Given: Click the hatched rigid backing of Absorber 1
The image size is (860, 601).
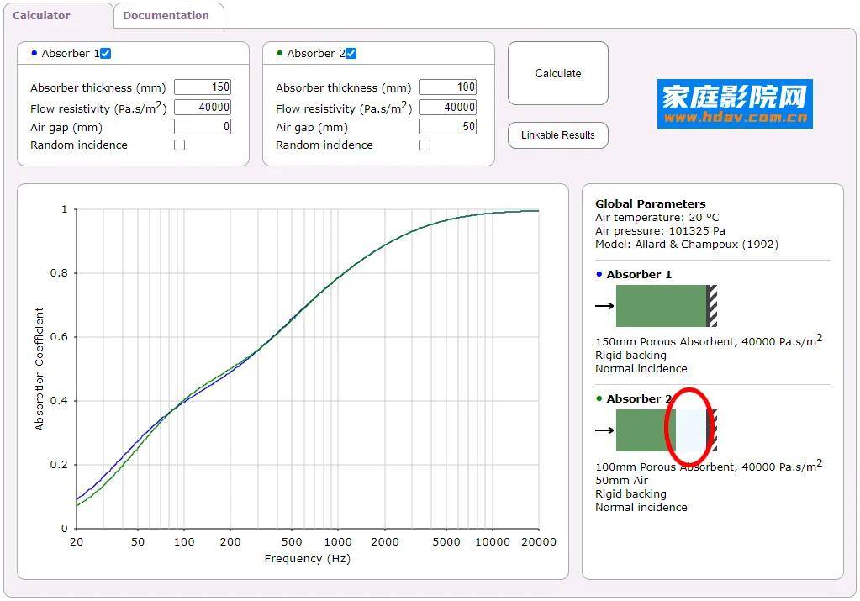Looking at the screenshot, I should [712, 306].
